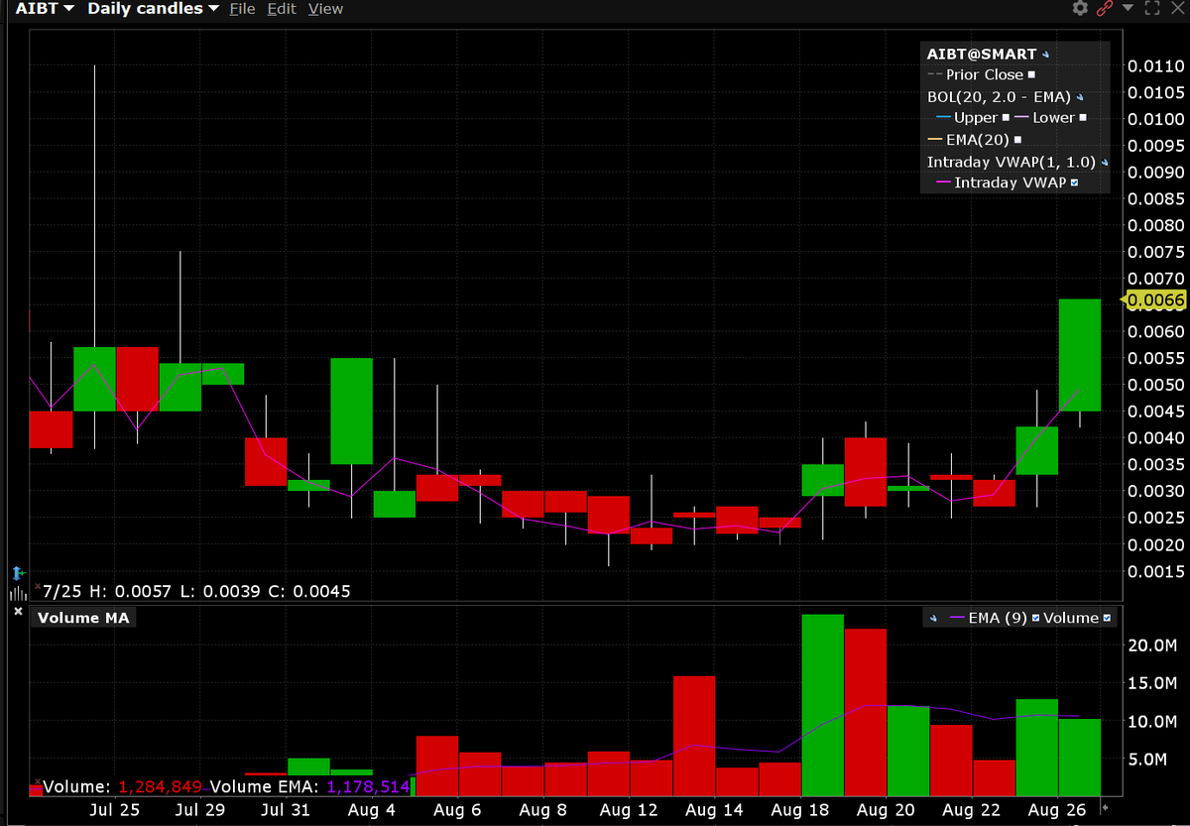Toggle the EMA (9) checkbox
Viewport: 1190px width, 826px height.
1035,617
